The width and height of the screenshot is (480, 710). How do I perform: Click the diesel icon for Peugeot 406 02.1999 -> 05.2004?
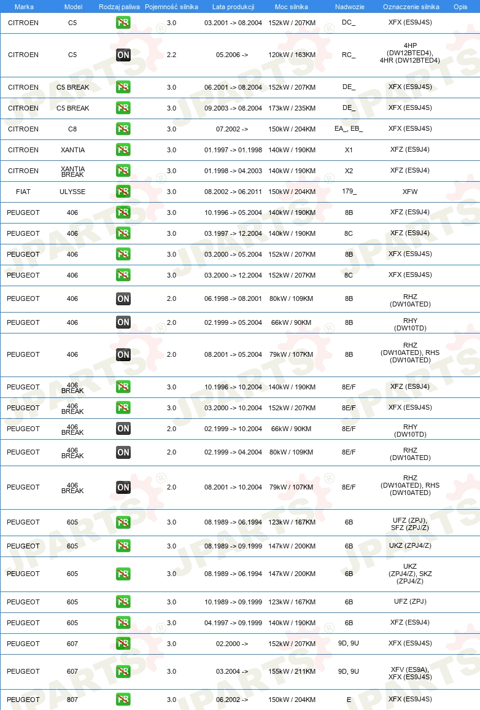pyautogui.click(x=123, y=322)
